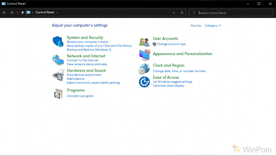Click Connect to the Internet
276x156 pixels.
click(82, 60)
